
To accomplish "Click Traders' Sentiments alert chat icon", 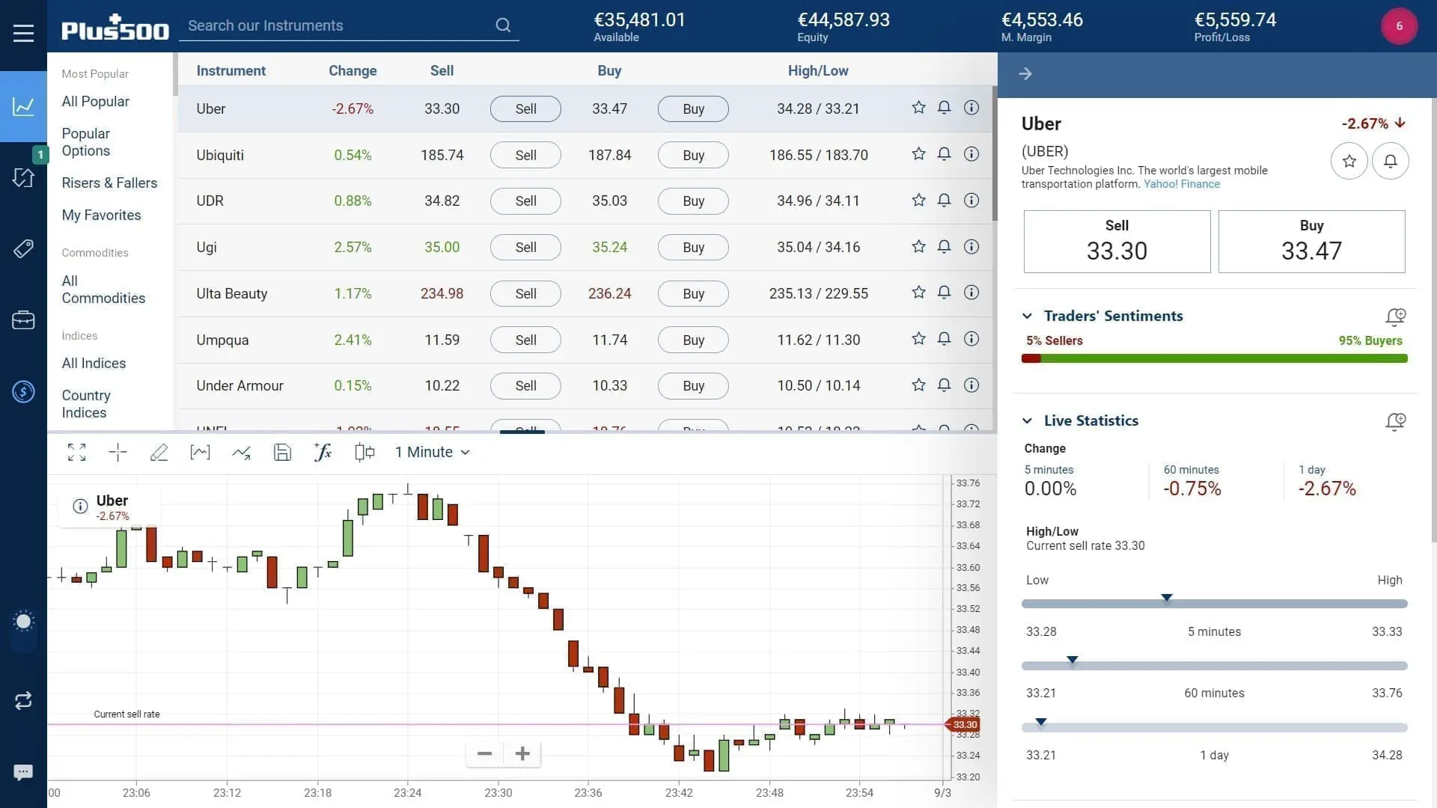I will click(1395, 317).
